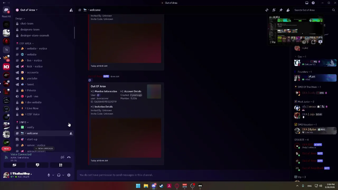Image resolution: width=338 pixels, height=190 pixels.
Task: Toggle noise suppression waveform icon
Action: tap(62, 158)
